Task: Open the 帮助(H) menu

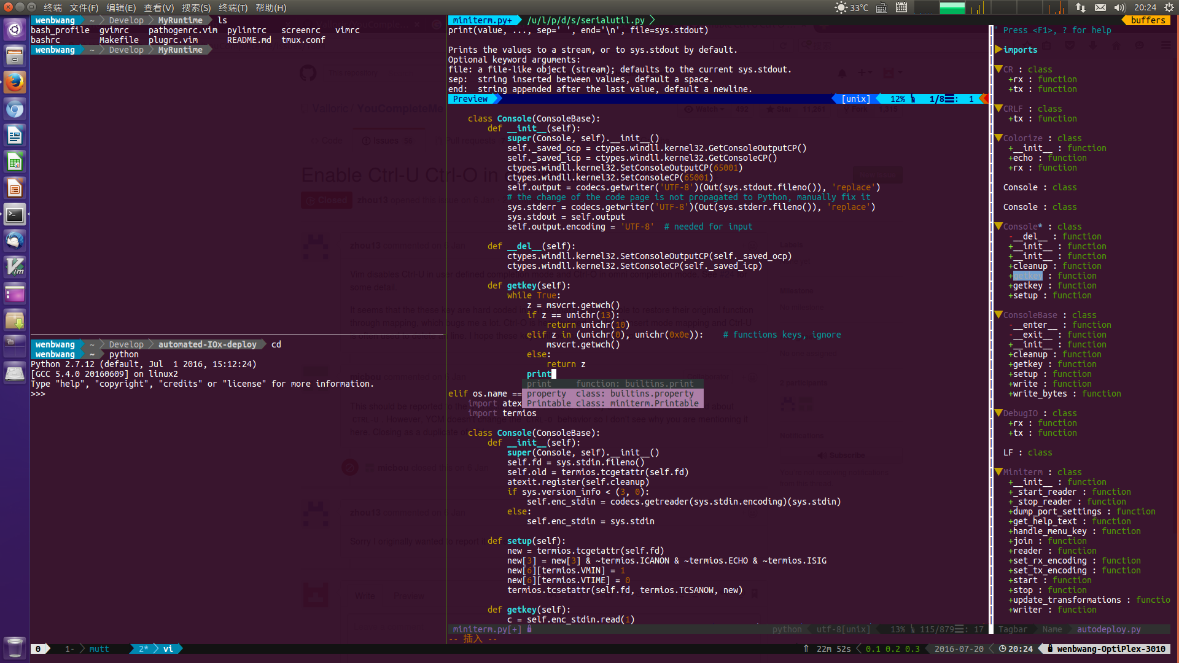Action: [271, 7]
